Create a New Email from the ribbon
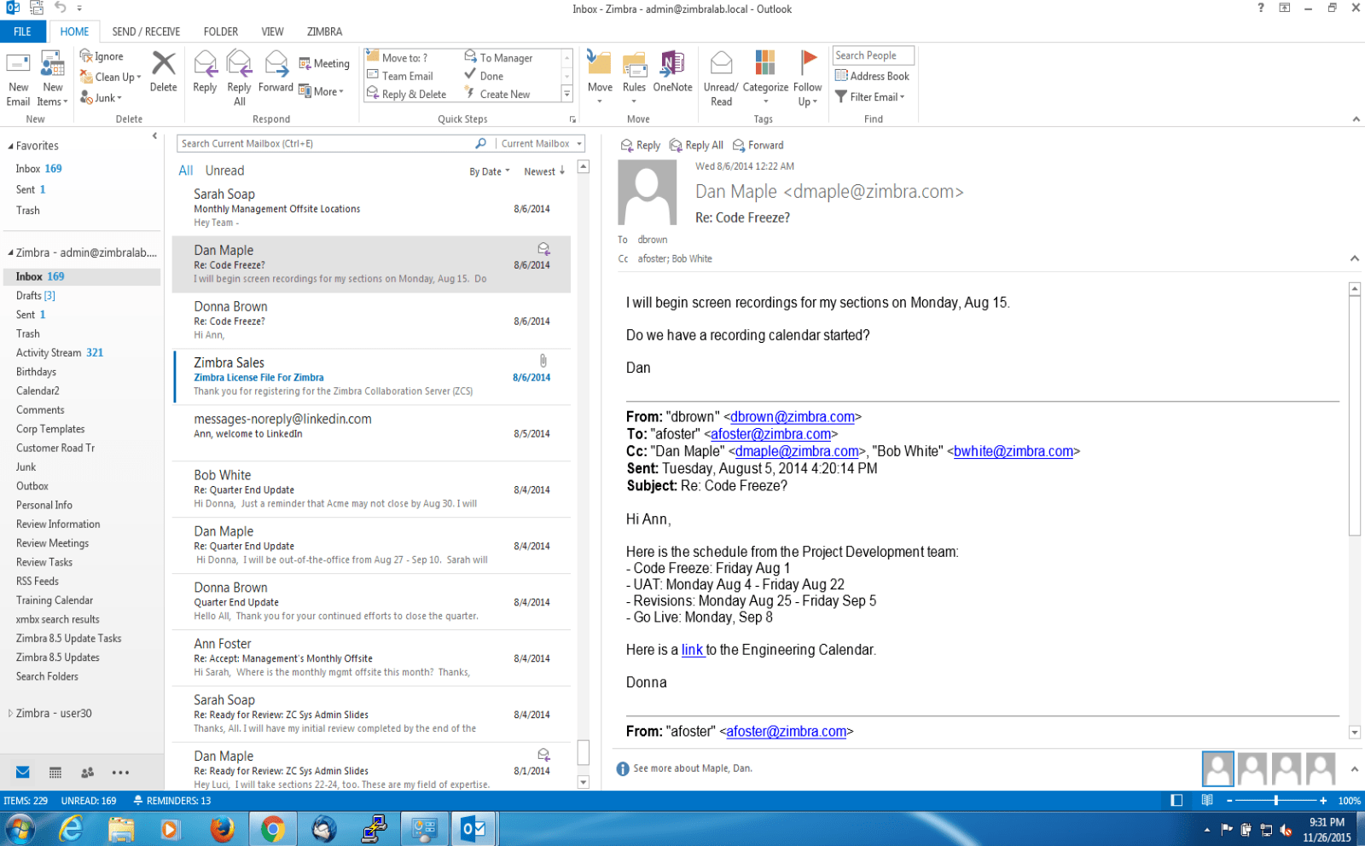Screen dimensions: 1365x846 point(18,78)
